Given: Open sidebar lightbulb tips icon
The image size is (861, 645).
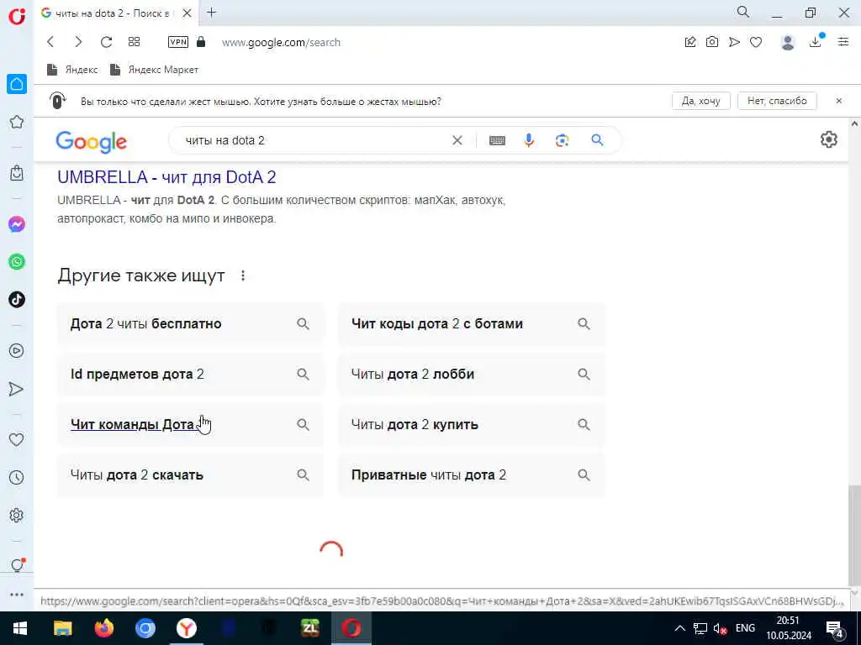Looking at the screenshot, I should pyautogui.click(x=17, y=565).
